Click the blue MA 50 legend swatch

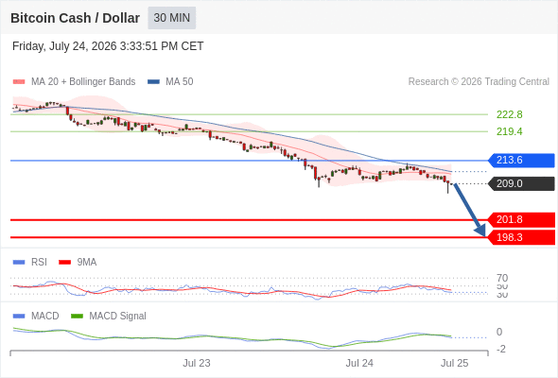(x=153, y=82)
